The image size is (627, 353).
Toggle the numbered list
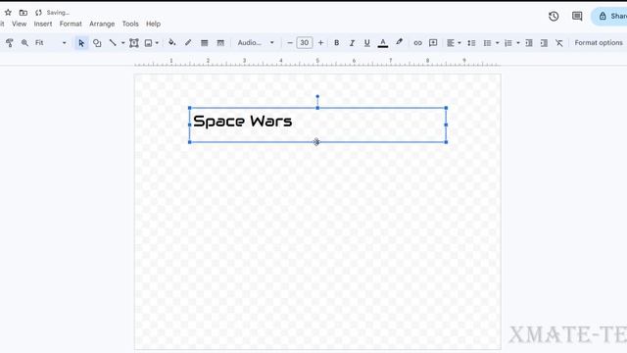[508, 43]
